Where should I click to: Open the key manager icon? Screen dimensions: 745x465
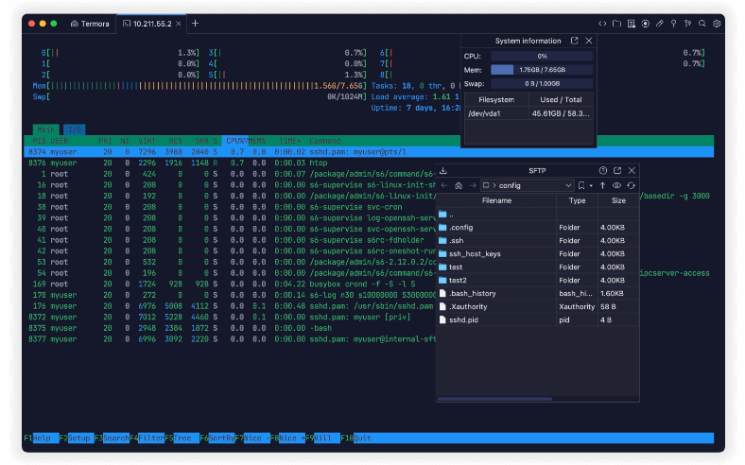click(x=674, y=23)
